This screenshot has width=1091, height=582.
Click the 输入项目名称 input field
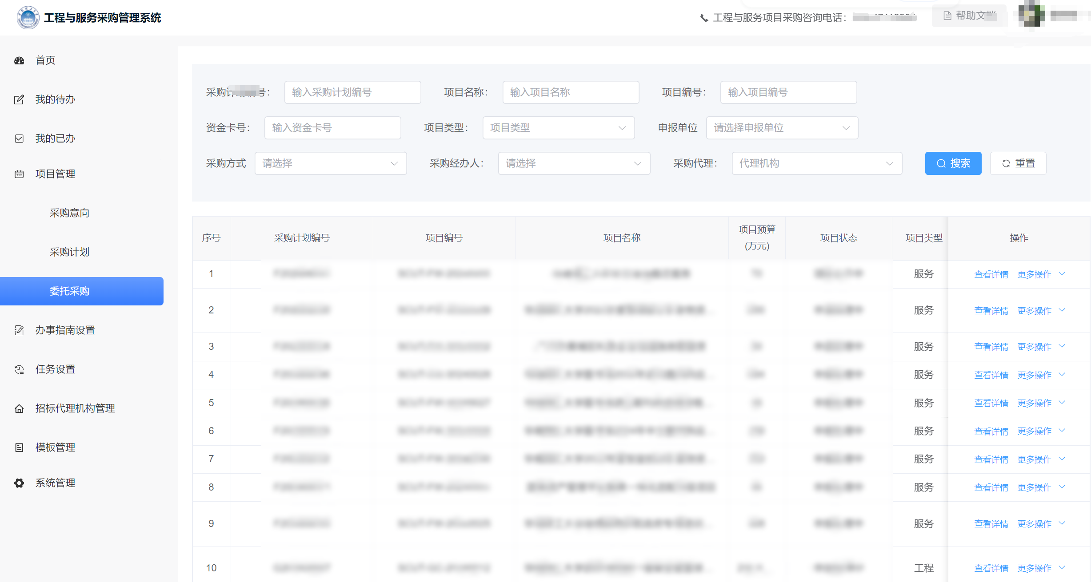570,92
